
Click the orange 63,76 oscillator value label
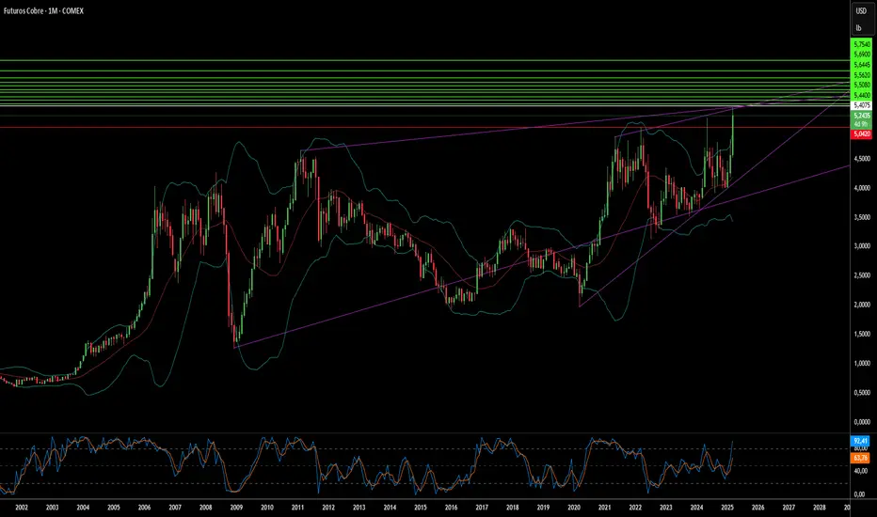pyautogui.click(x=860, y=459)
